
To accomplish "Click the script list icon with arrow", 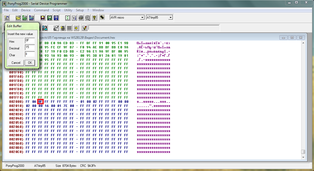I will pos(74,18).
